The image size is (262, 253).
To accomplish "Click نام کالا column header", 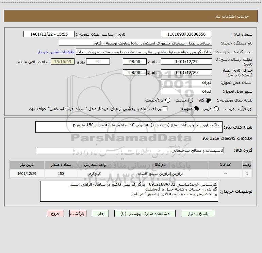I will [x=160, y=165].
